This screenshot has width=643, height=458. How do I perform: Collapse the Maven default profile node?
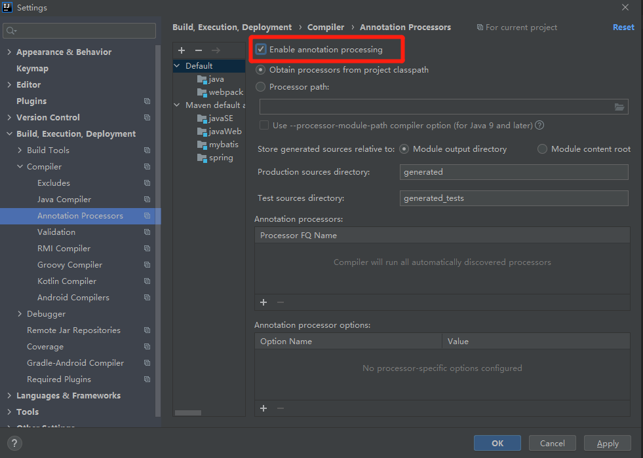(x=177, y=105)
